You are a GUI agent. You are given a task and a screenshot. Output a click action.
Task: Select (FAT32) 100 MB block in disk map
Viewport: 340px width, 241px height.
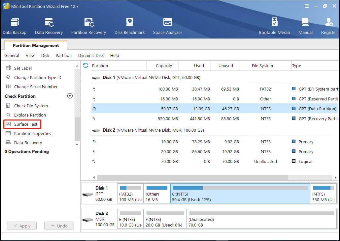[x=130, y=193]
